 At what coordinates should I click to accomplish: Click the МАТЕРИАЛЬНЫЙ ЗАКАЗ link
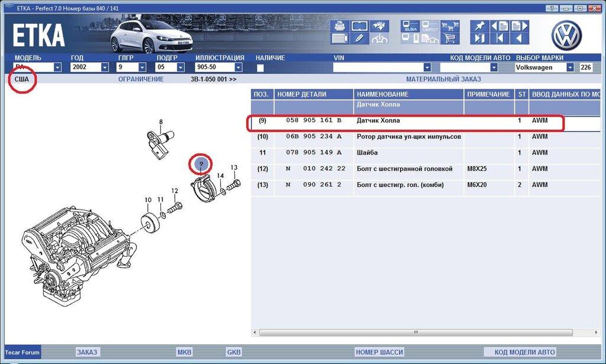pos(443,79)
